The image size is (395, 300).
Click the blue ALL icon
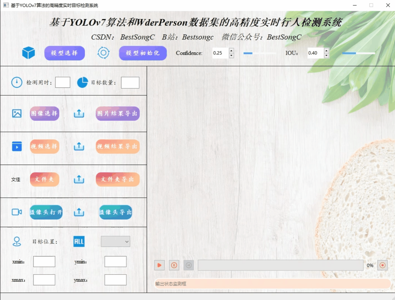point(79,242)
